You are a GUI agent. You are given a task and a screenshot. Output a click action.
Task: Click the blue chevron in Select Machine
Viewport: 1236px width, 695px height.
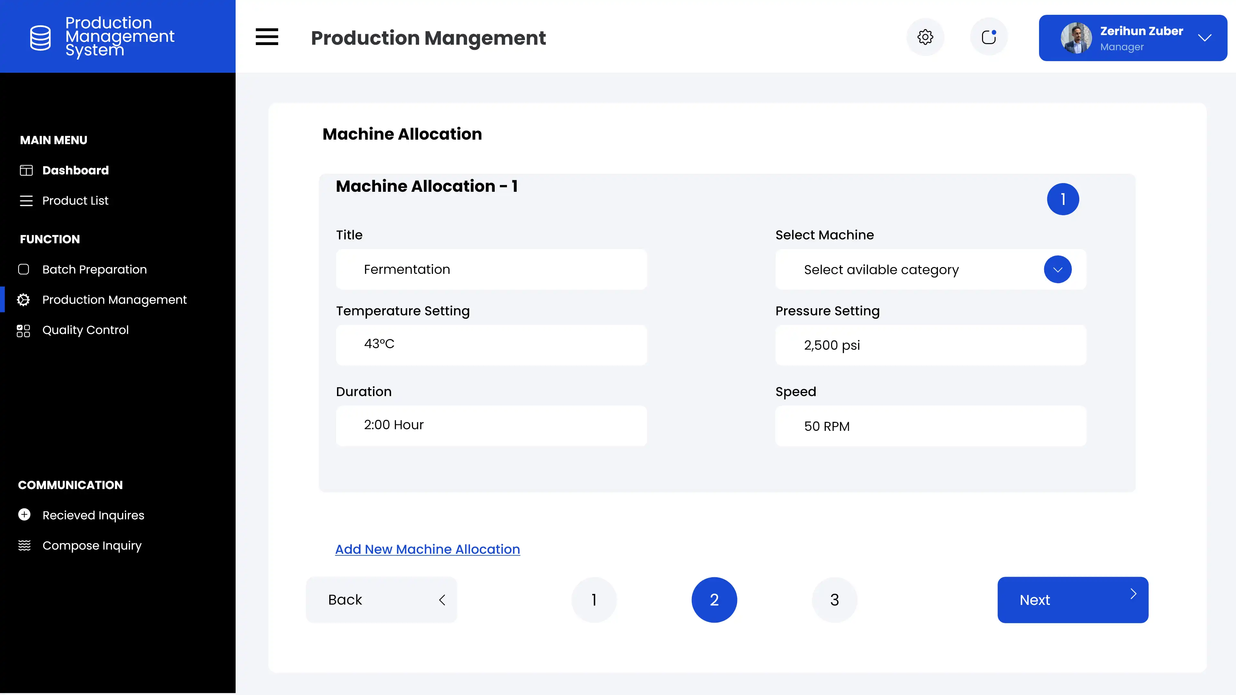[x=1057, y=270]
